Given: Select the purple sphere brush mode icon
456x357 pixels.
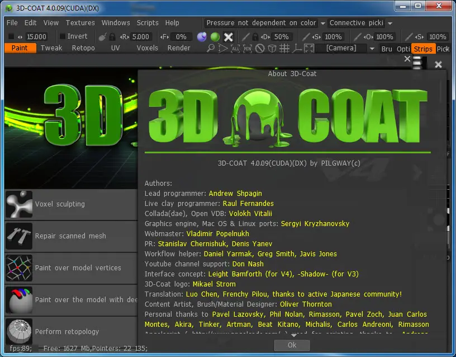Looking at the screenshot, I should [202, 37].
